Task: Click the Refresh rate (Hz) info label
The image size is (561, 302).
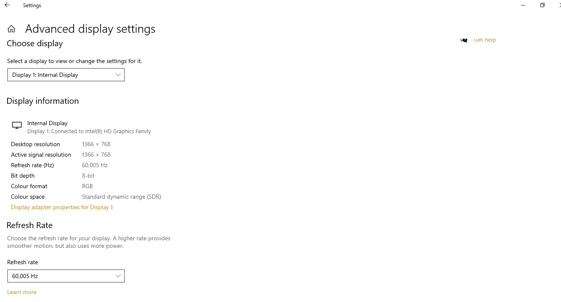Action: 32,165
